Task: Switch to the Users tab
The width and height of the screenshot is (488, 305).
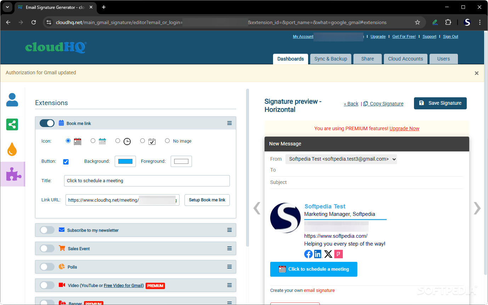Action: [x=443, y=59]
